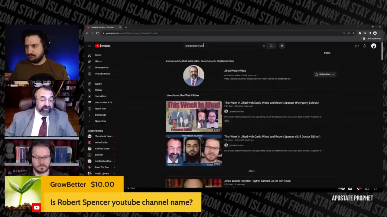Click the page's vertical scrollbar
The height and width of the screenshot is (217, 387).
point(382,51)
